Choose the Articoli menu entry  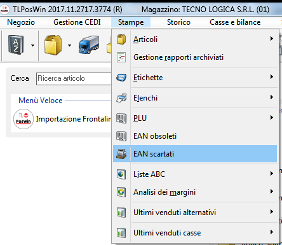[x=195, y=39]
